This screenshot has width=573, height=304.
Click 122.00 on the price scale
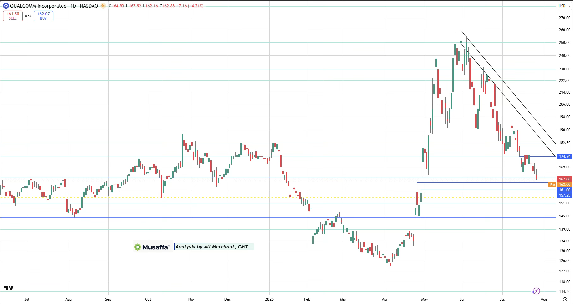565,271
